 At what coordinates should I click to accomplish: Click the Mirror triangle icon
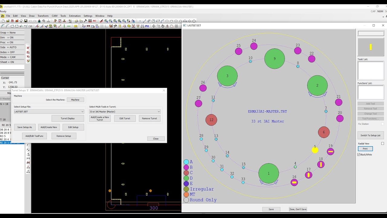click(167, 26)
